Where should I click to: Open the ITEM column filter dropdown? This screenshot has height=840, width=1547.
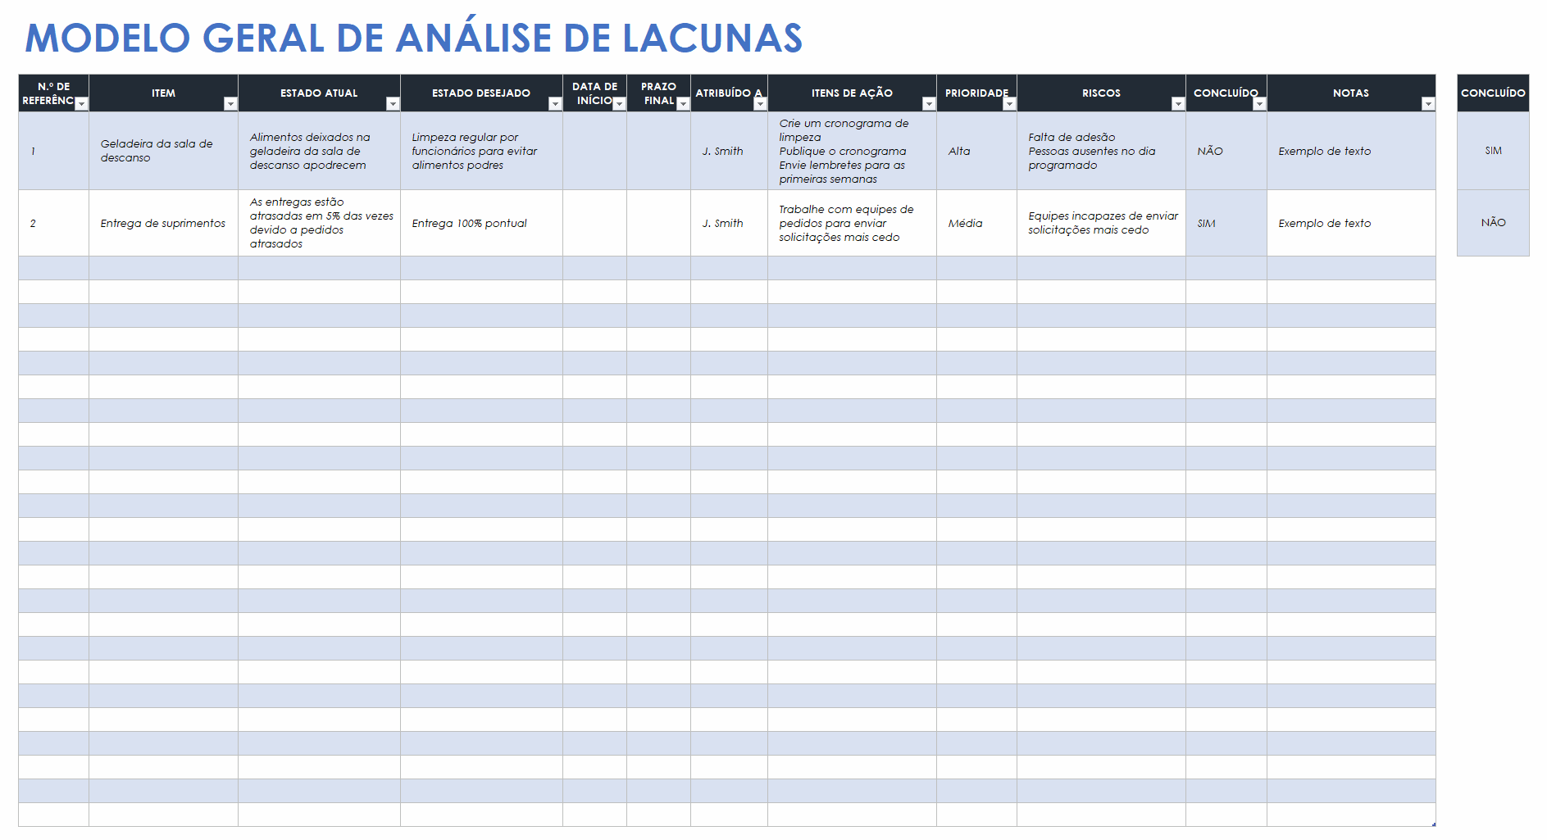pos(230,104)
